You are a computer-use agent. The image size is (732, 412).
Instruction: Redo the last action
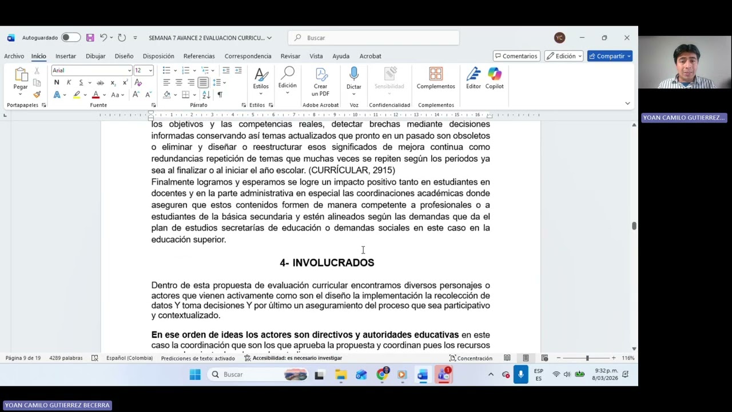tap(122, 38)
